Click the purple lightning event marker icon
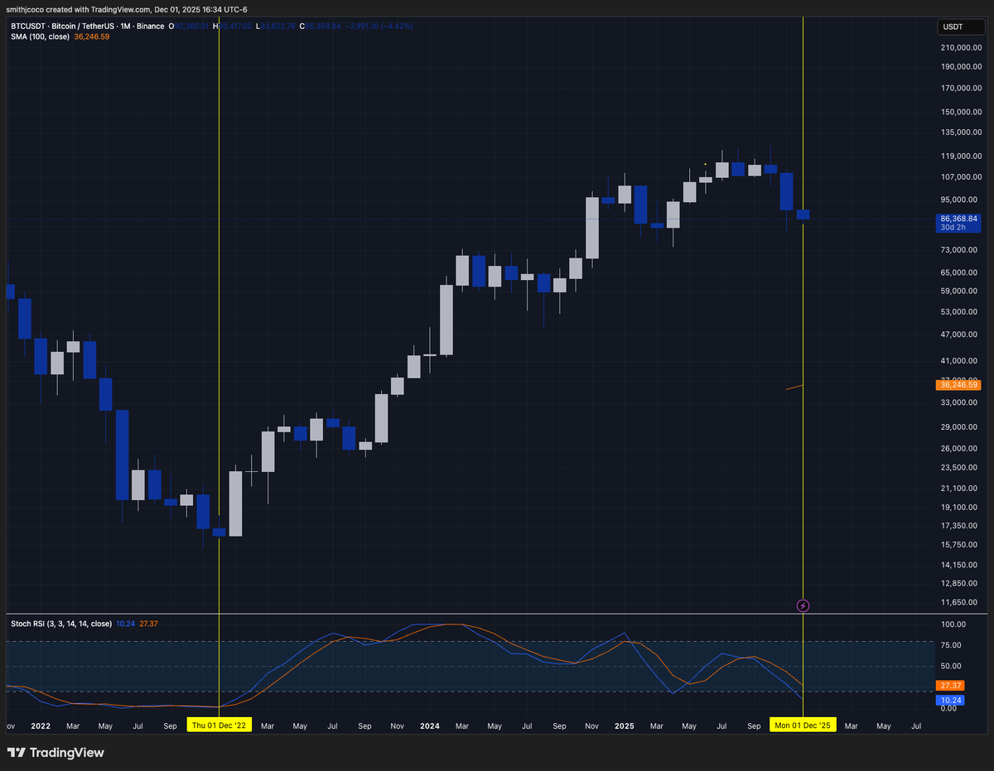Screen dimensions: 994x771 tap(803, 606)
